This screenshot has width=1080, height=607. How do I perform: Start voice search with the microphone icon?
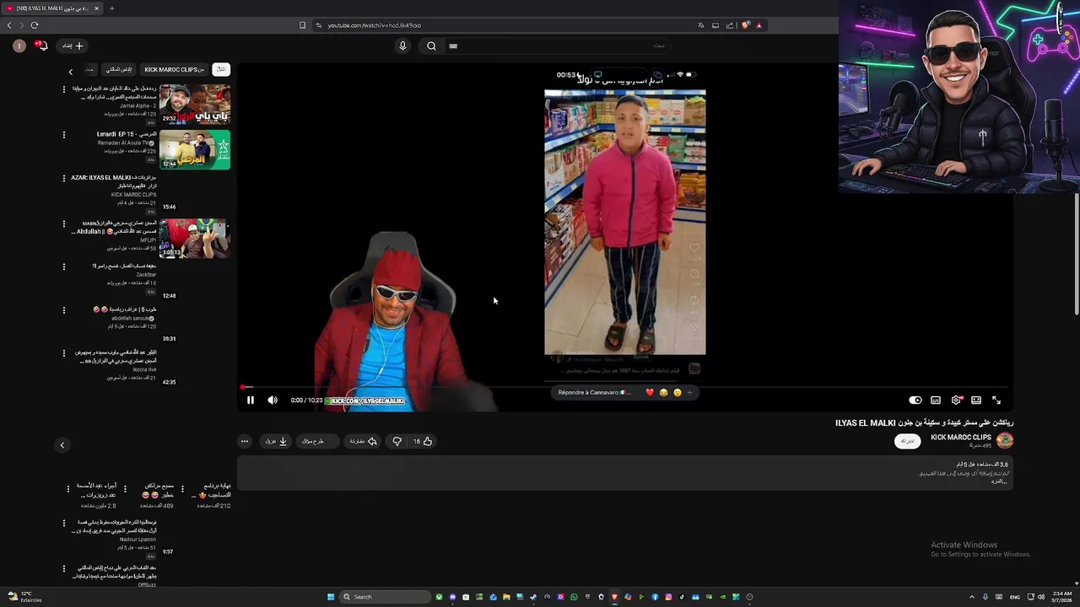402,46
